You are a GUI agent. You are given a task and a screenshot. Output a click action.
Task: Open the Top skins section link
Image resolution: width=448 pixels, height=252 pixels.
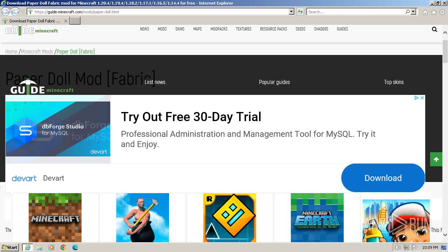(394, 82)
